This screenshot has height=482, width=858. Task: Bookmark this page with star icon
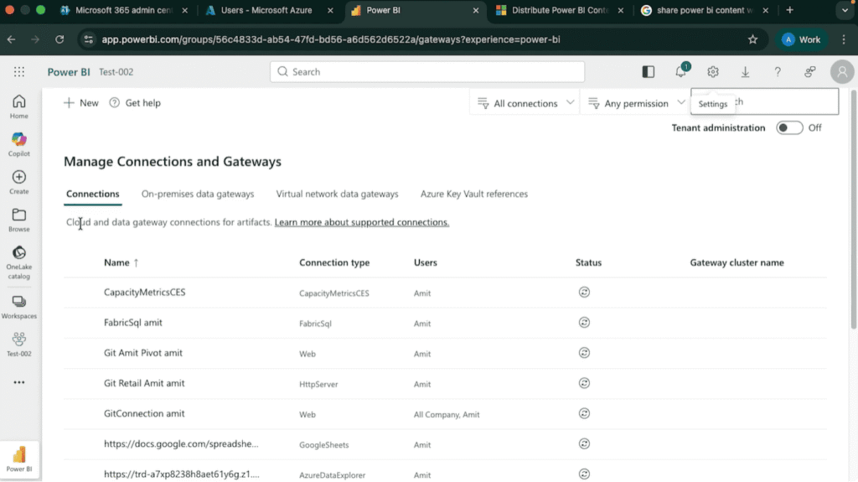tap(753, 39)
